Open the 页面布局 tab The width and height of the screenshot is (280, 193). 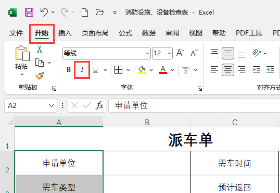(x=95, y=33)
